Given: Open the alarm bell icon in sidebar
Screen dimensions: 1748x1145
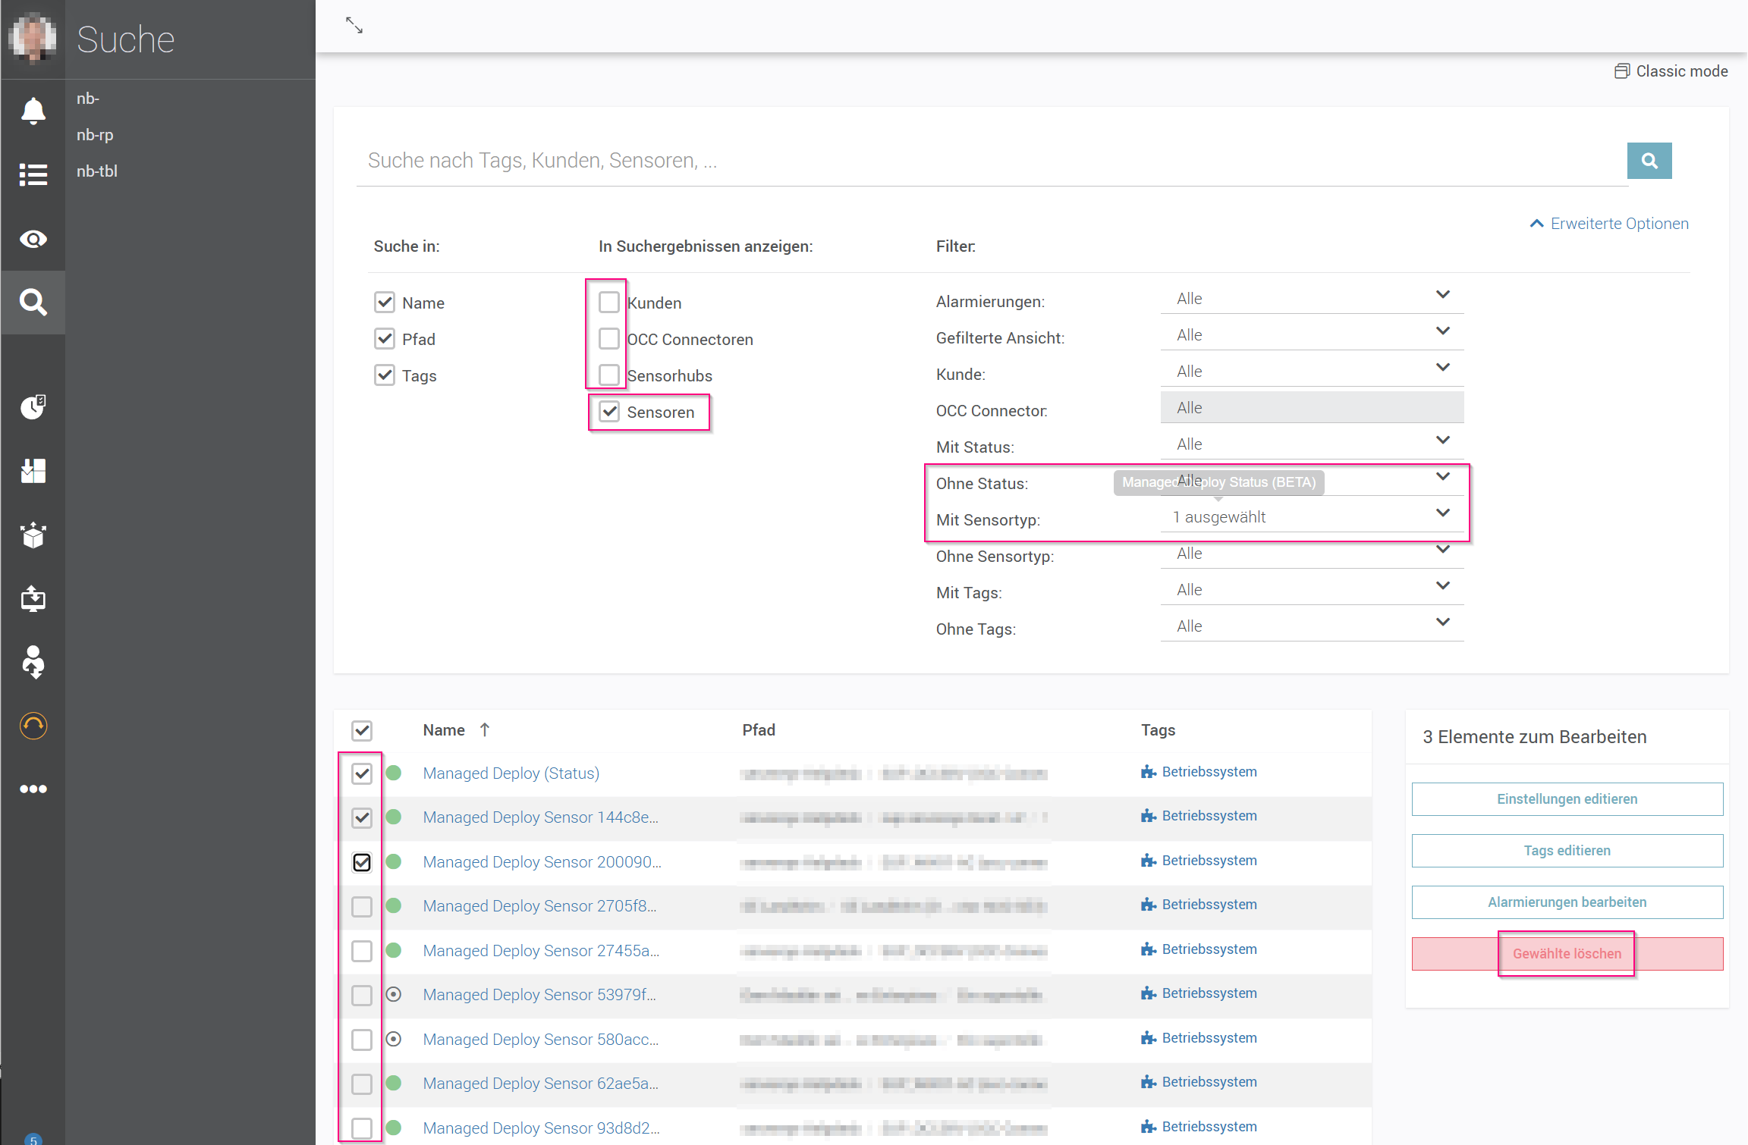Looking at the screenshot, I should tap(33, 111).
